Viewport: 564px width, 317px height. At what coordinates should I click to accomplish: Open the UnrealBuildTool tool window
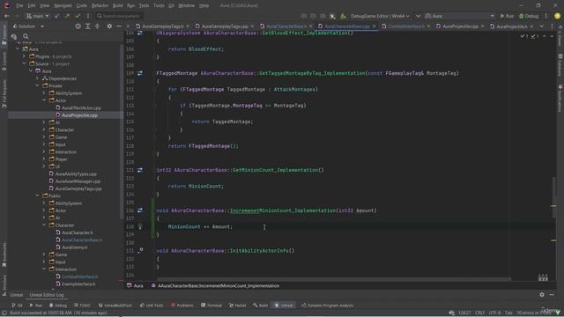(115, 306)
